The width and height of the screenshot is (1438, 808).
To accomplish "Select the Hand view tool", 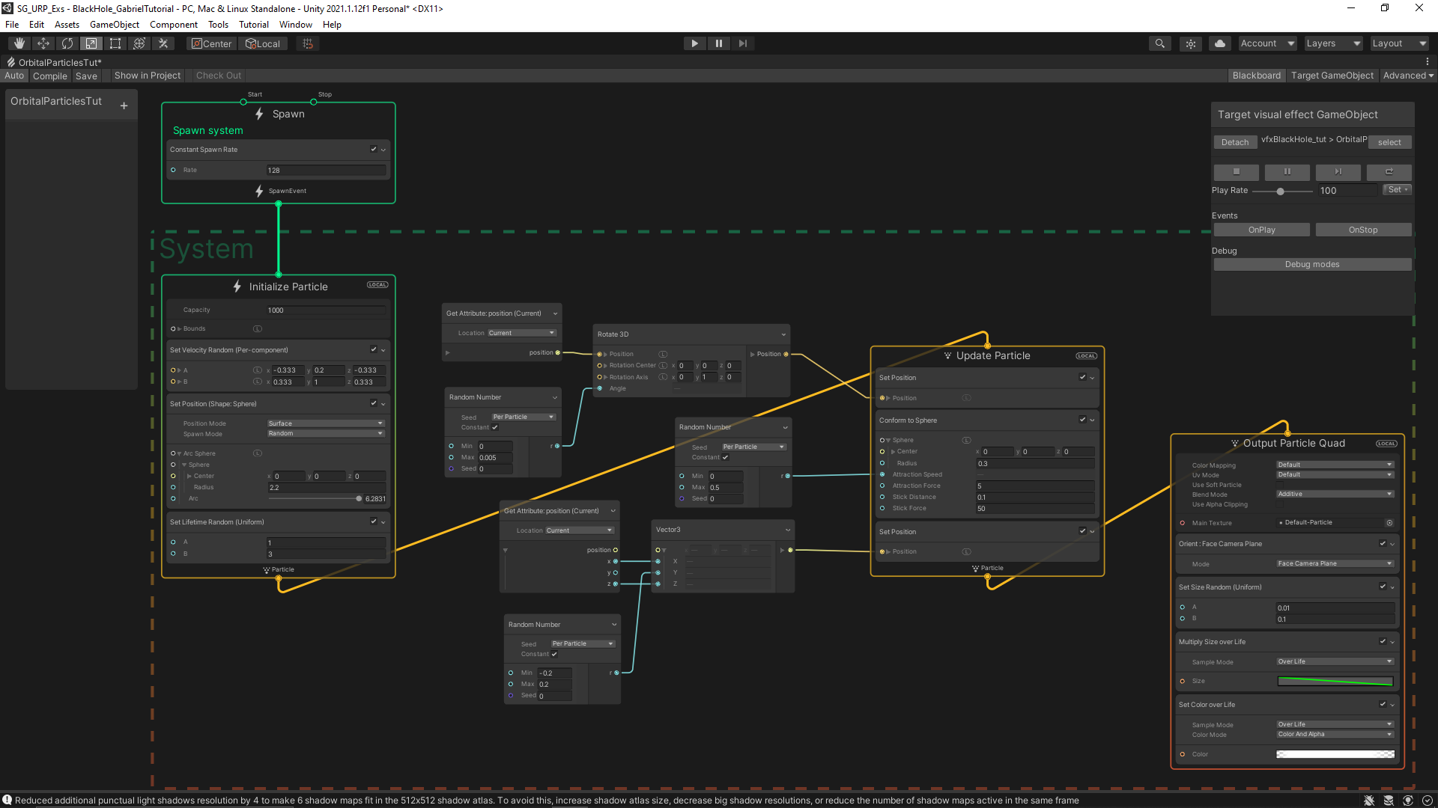I will click(19, 43).
